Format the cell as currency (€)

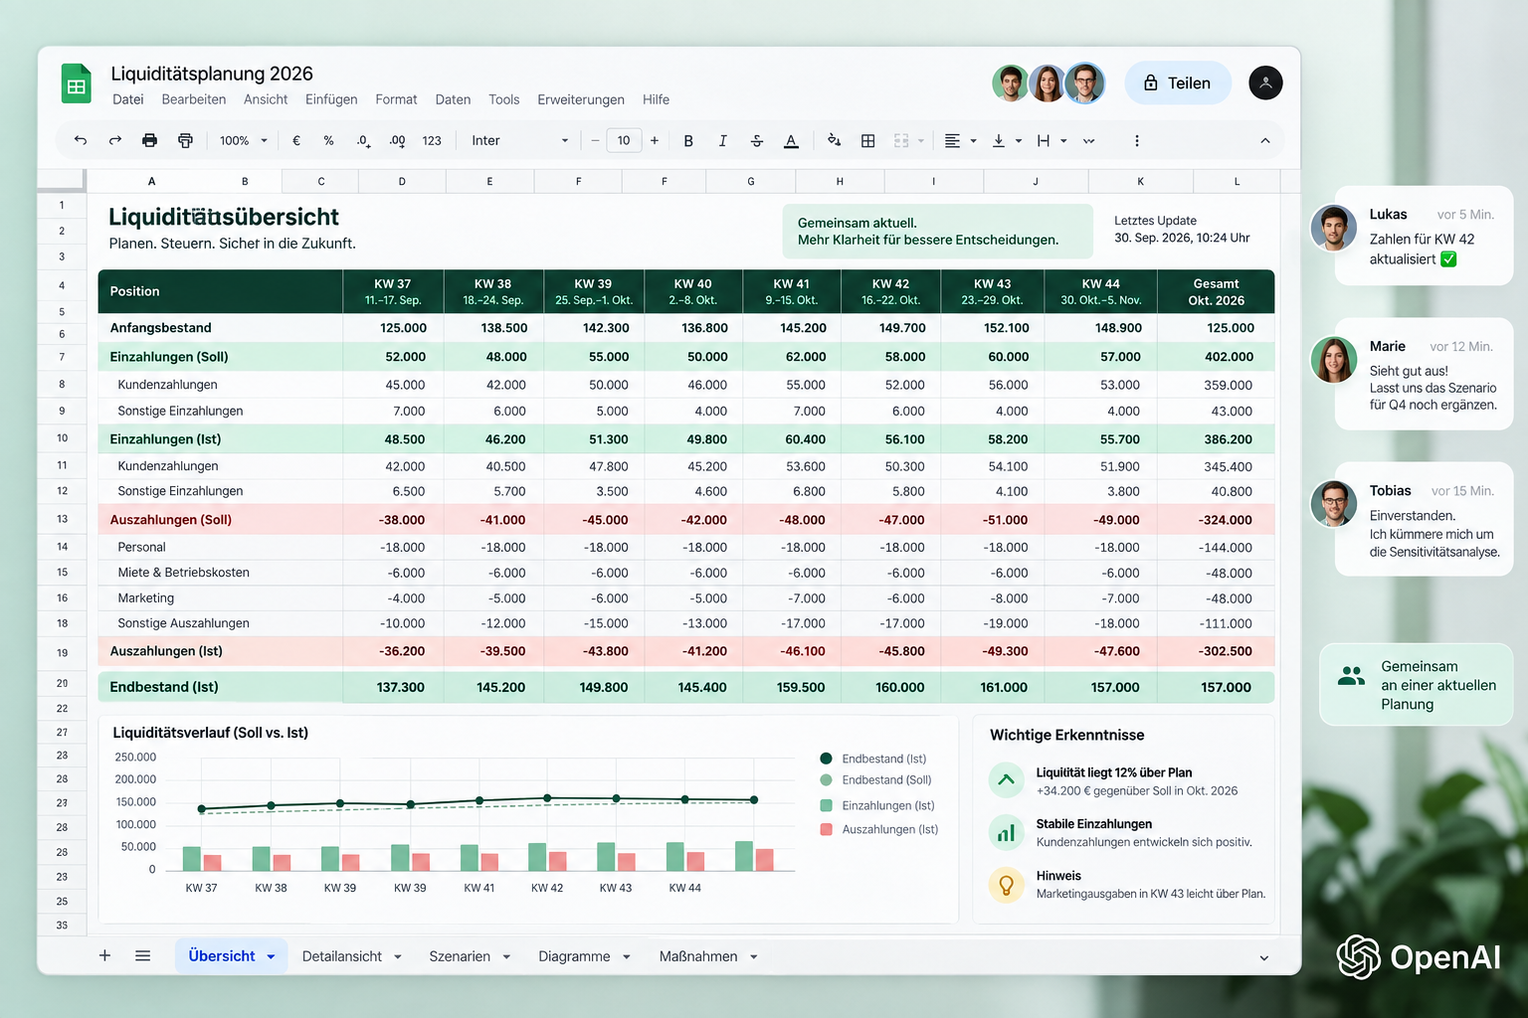pyautogui.click(x=296, y=140)
